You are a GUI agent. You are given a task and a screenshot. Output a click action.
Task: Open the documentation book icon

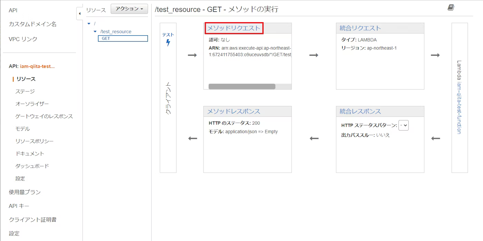tap(451, 8)
